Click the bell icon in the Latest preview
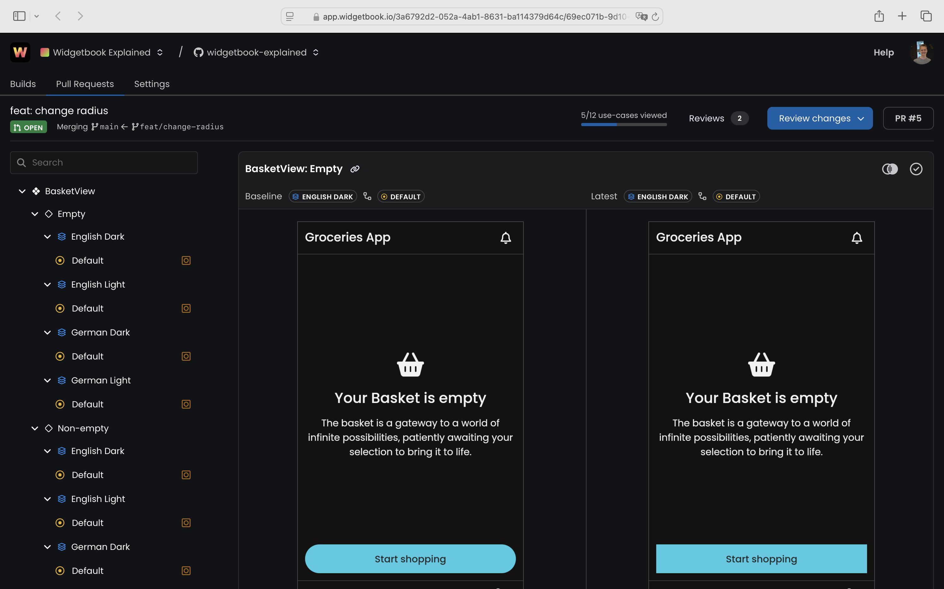Viewport: 944px width, 589px height. 857,238
